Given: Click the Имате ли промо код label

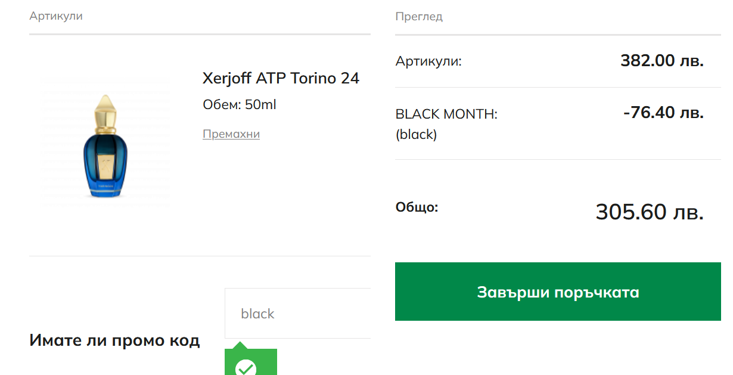Looking at the screenshot, I should pyautogui.click(x=114, y=340).
